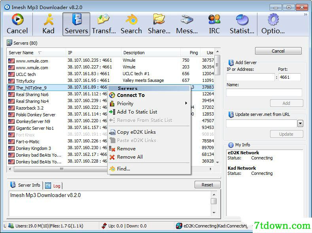Viewport: 312px width, 233px height.
Task: Select the Gigantic Server No1 row
Action: pos(57,128)
